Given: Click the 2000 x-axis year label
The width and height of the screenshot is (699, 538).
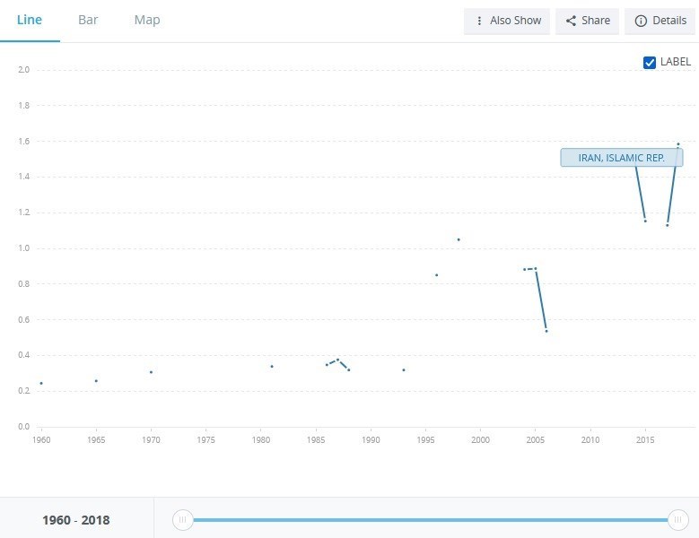Looking at the screenshot, I should [x=480, y=440].
